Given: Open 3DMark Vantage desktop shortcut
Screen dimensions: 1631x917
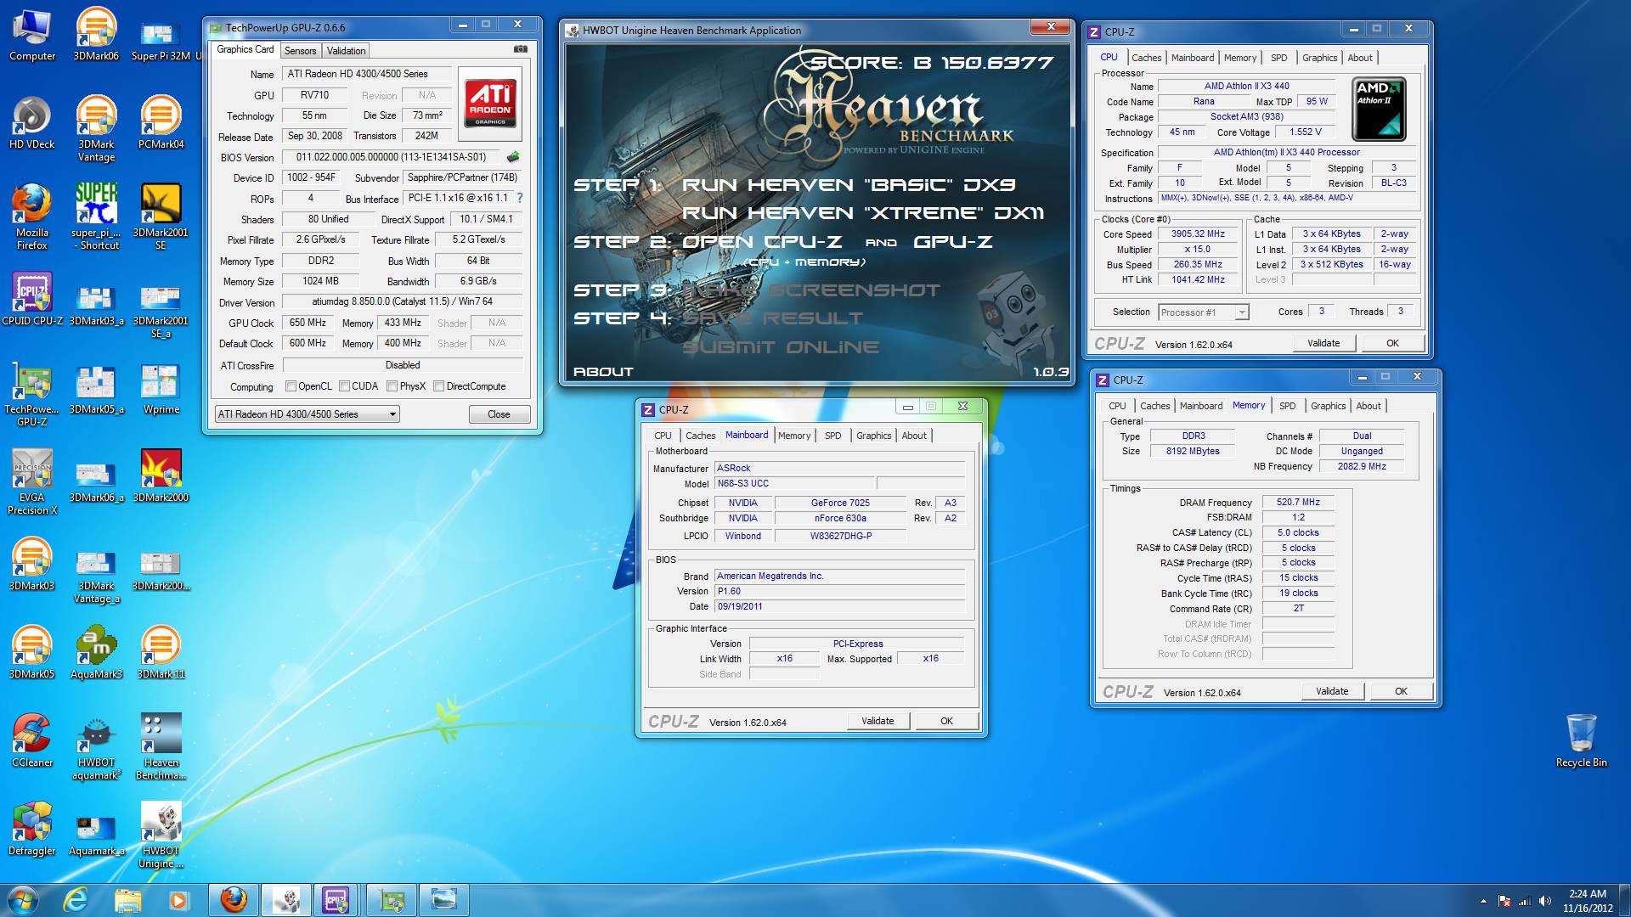Looking at the screenshot, I should (x=96, y=129).
